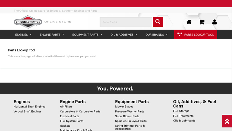Open Gaskets footer link

(x=65, y=126)
